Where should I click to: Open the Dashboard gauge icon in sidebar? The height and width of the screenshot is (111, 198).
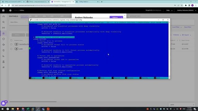tap(3, 16)
